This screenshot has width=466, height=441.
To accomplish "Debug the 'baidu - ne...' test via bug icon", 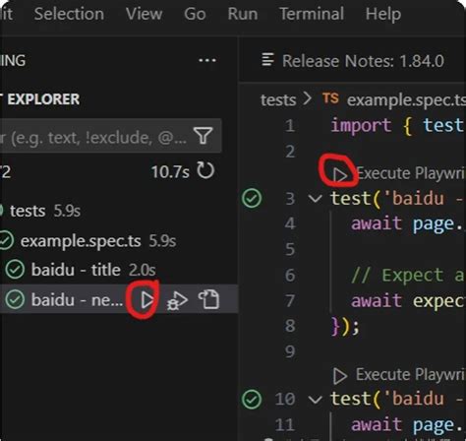I will coord(177,300).
